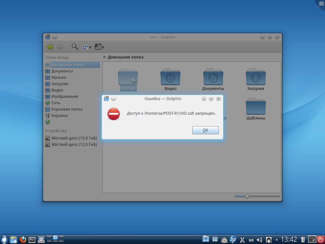Launch Firefox from the taskbar

(23, 240)
